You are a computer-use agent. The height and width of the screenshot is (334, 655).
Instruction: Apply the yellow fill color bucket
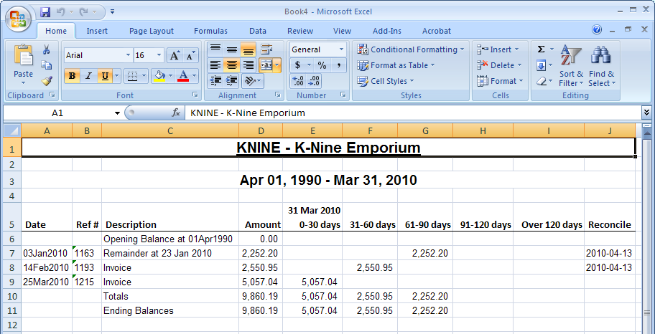pos(159,76)
